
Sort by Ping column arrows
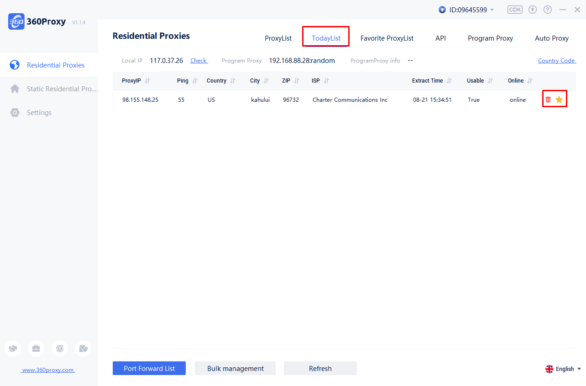point(194,81)
